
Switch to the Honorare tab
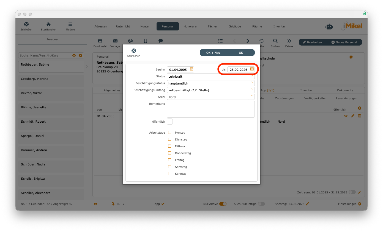click(x=190, y=26)
